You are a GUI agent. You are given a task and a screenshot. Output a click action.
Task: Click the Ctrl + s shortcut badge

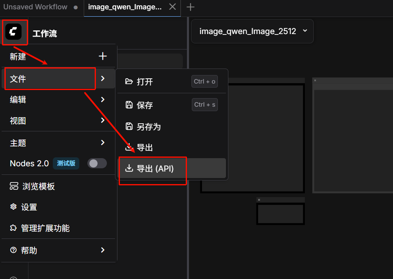click(205, 105)
